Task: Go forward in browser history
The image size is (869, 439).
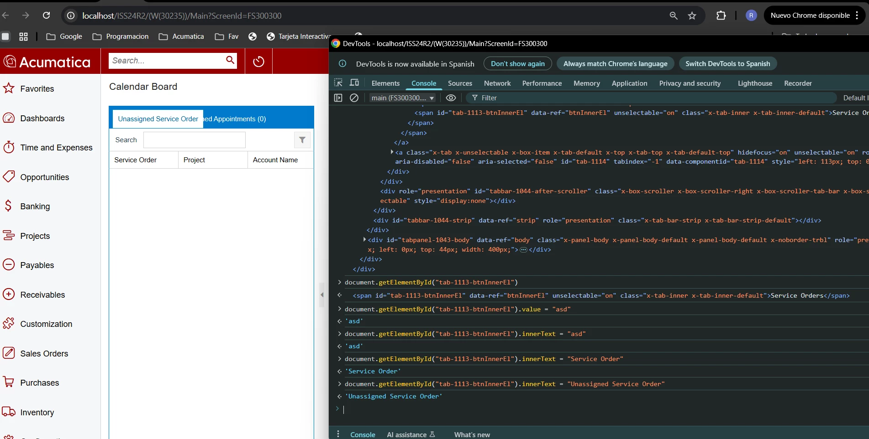Action: (x=26, y=15)
